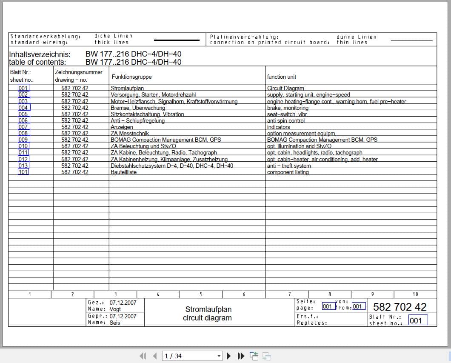Open sheet link 009 for BOMAG Compaction Management
Viewport: 451px width, 363px height.
click(23, 140)
